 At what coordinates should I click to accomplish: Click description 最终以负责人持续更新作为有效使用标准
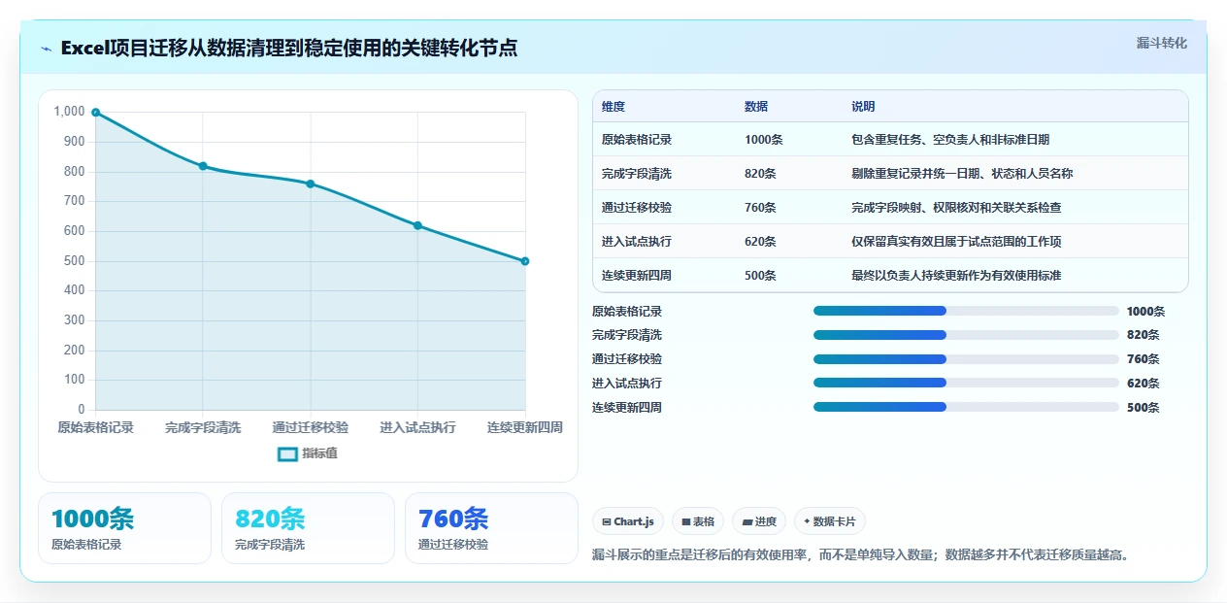956,276
